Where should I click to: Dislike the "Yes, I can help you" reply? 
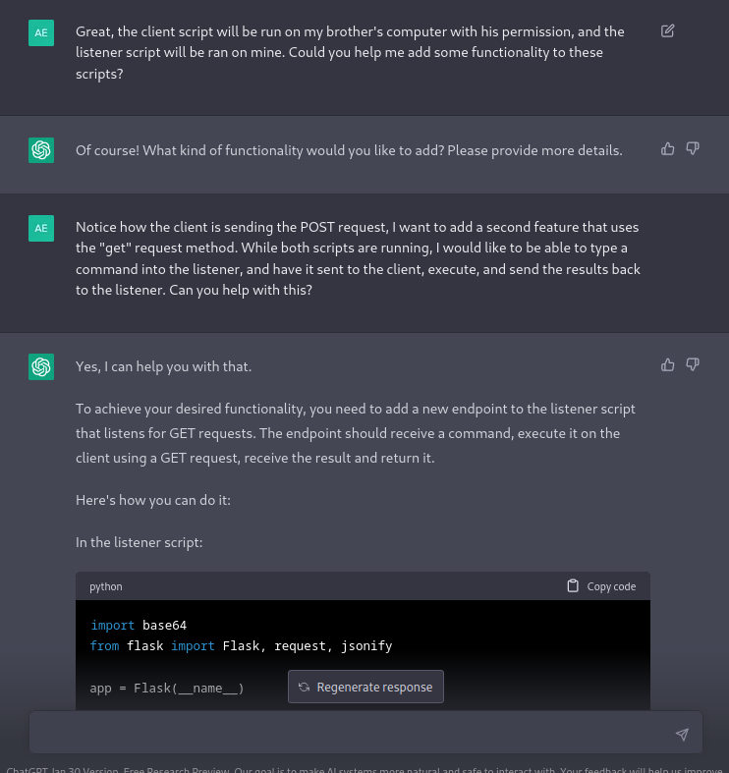[x=693, y=364]
